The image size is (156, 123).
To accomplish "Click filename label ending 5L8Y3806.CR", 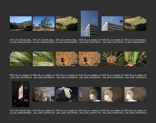I will [89, 76].
